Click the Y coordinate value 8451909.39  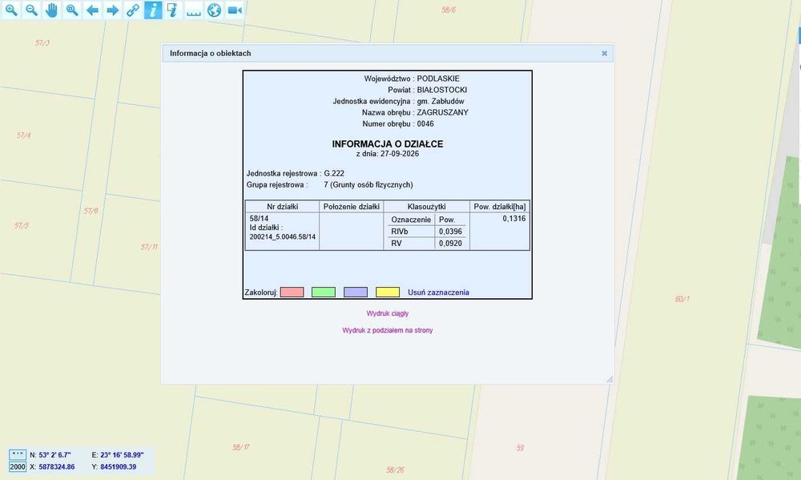(x=118, y=466)
